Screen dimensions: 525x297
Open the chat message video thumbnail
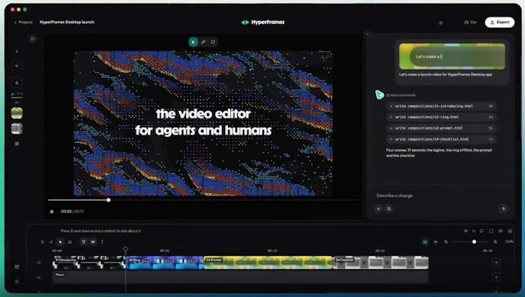452,56
